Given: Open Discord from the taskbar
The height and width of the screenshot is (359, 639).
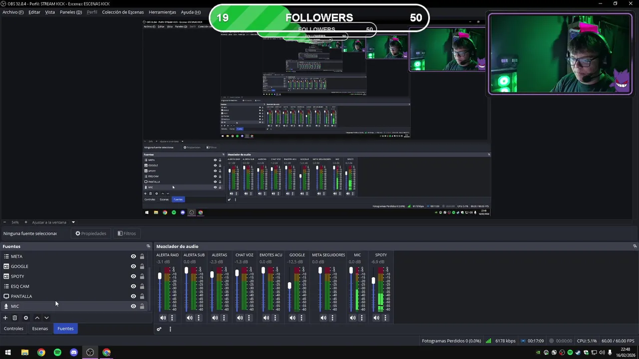Looking at the screenshot, I should pyautogui.click(x=74, y=353).
